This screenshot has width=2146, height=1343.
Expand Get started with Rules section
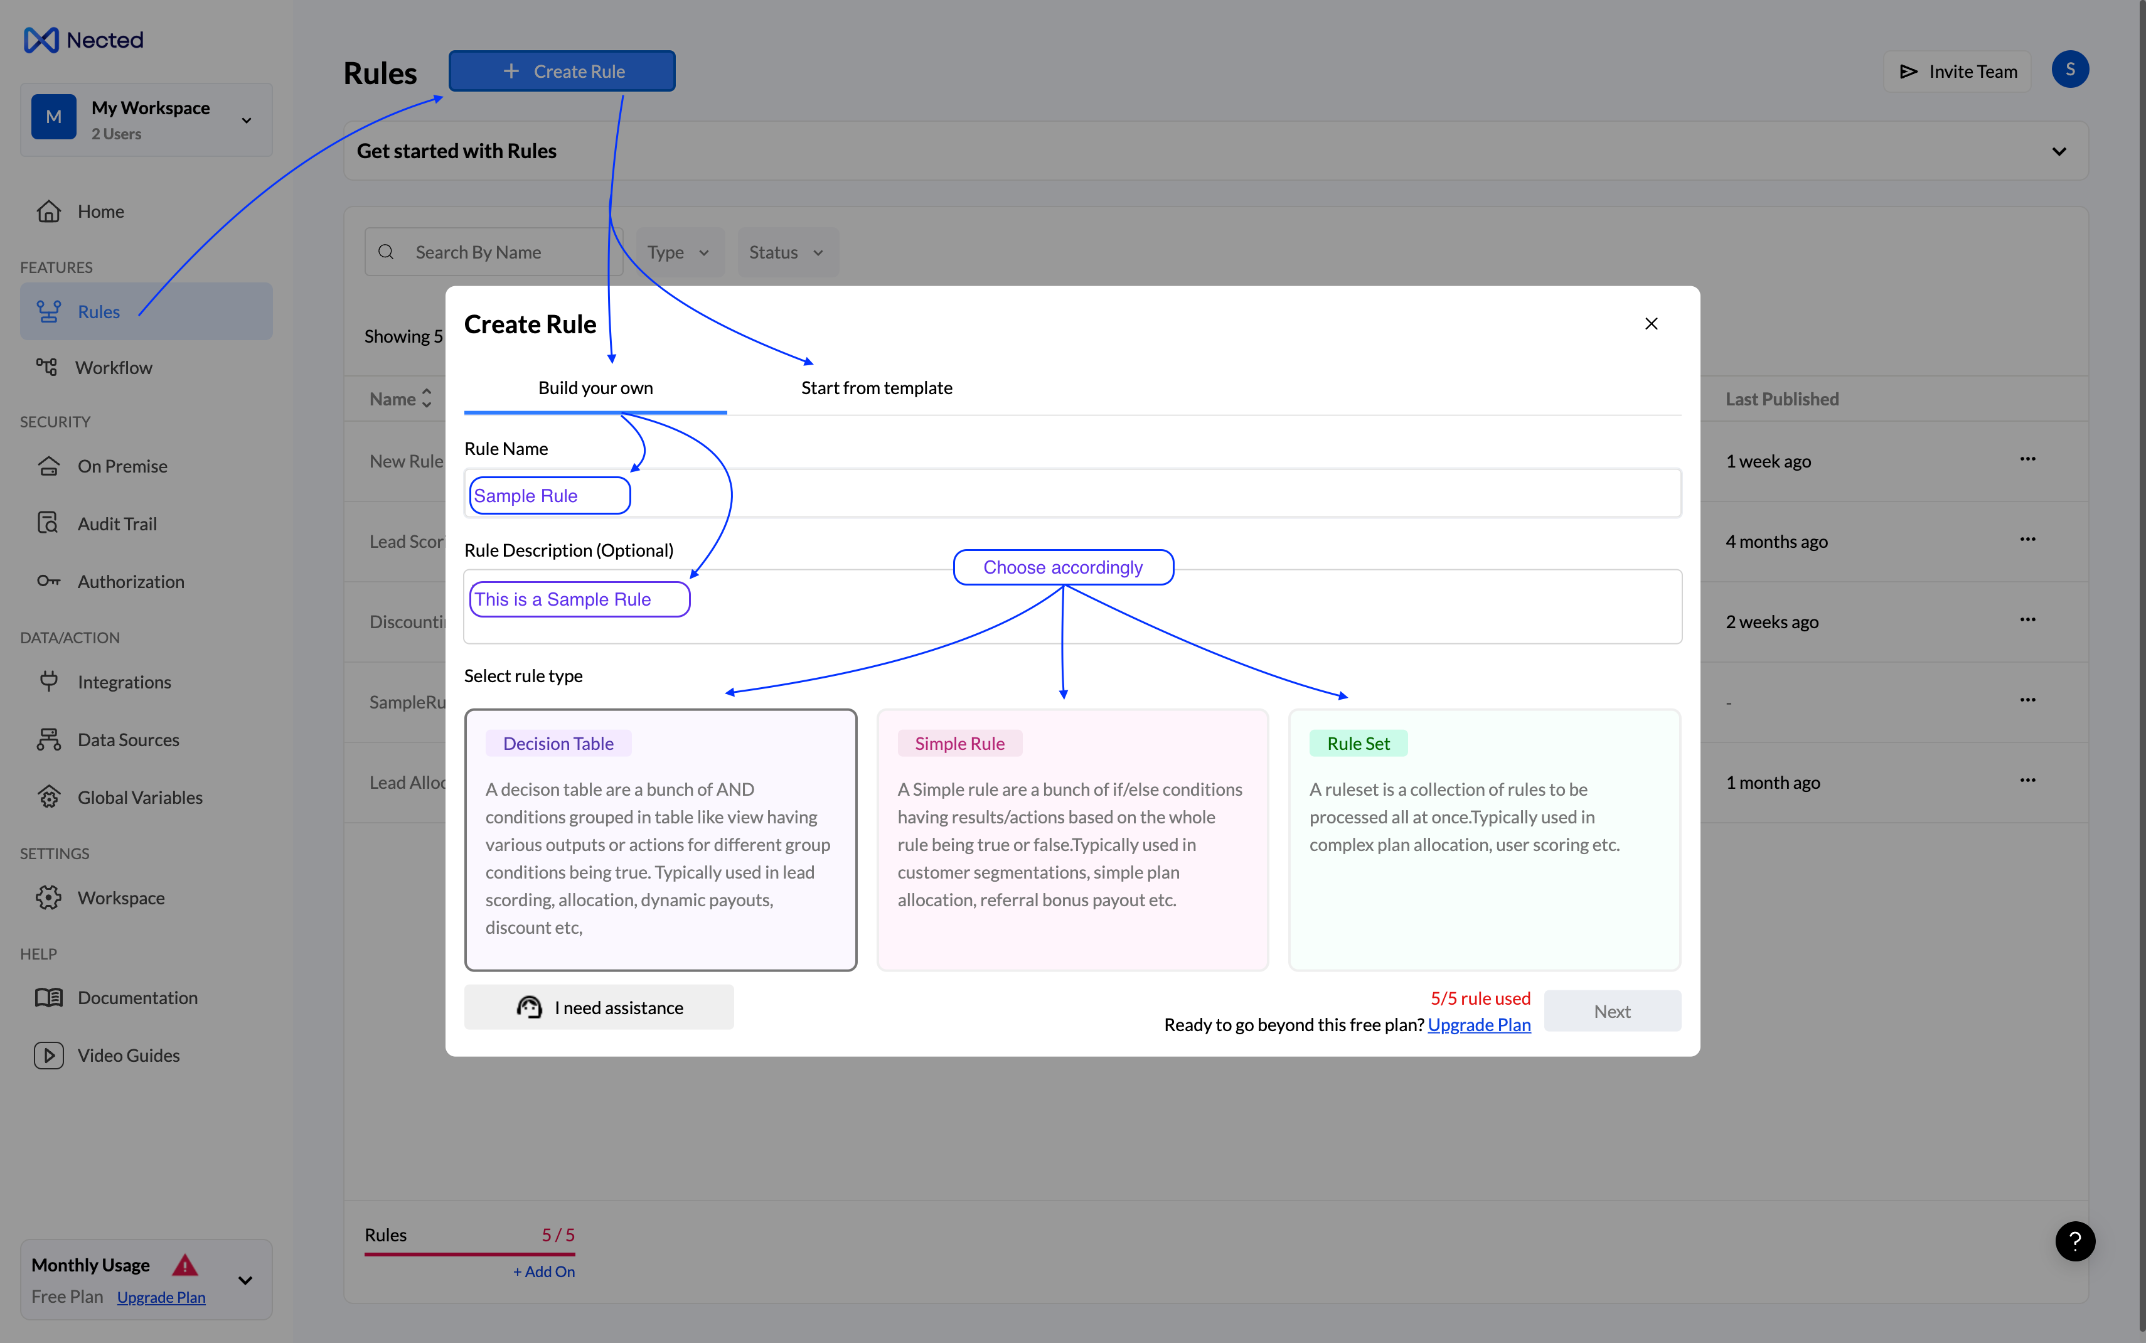coord(2058,152)
